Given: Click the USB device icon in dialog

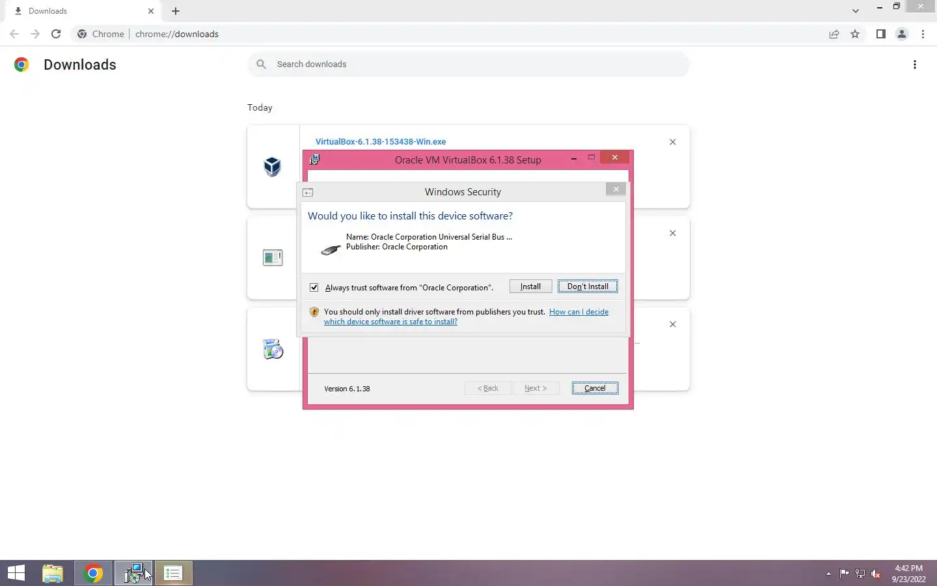Looking at the screenshot, I should coord(331,249).
